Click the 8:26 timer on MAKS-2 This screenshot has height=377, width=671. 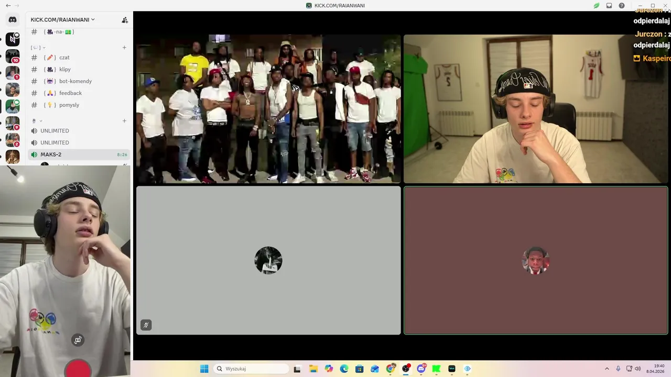[x=122, y=155]
